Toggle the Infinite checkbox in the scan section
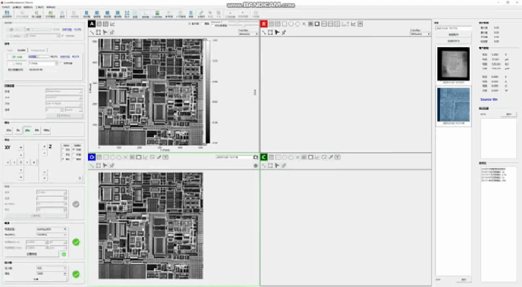The height and width of the screenshot is (287, 522). click(62, 63)
